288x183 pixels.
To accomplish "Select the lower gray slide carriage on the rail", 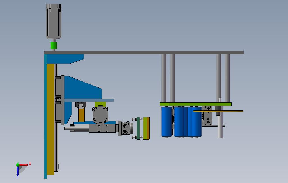I will tap(58, 112).
